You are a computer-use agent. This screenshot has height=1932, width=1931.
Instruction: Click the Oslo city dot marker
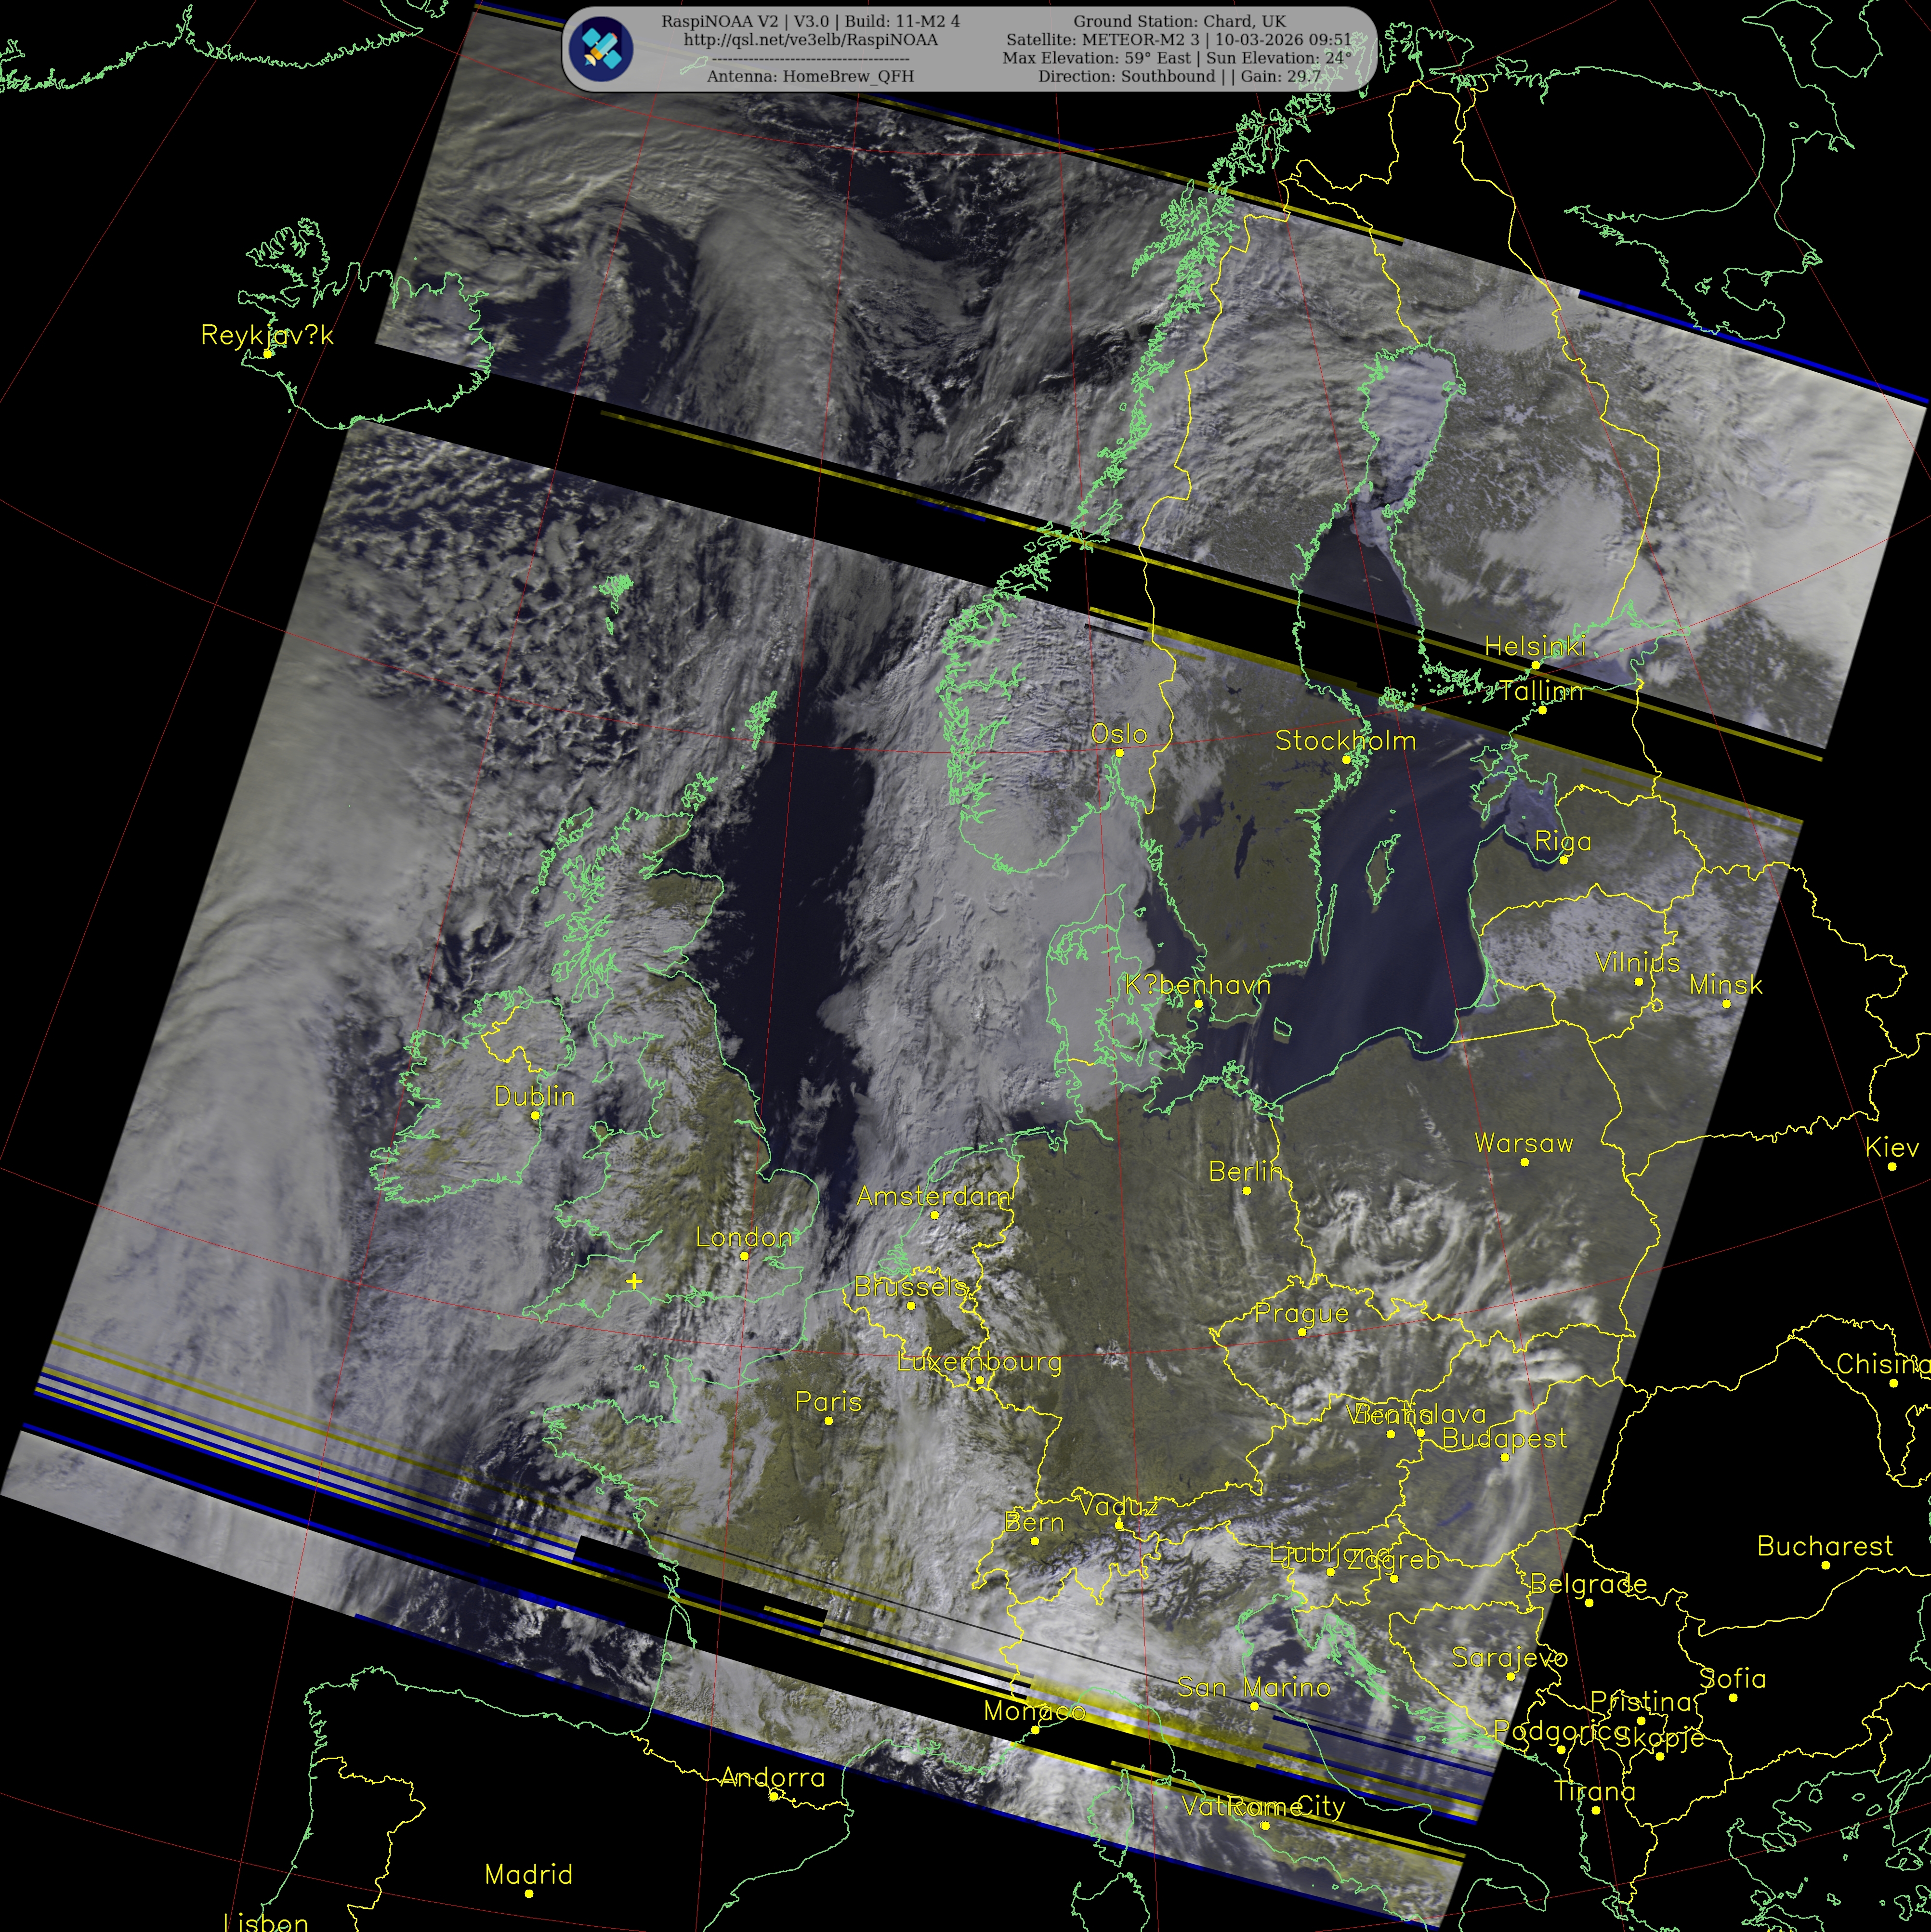pos(1119,753)
